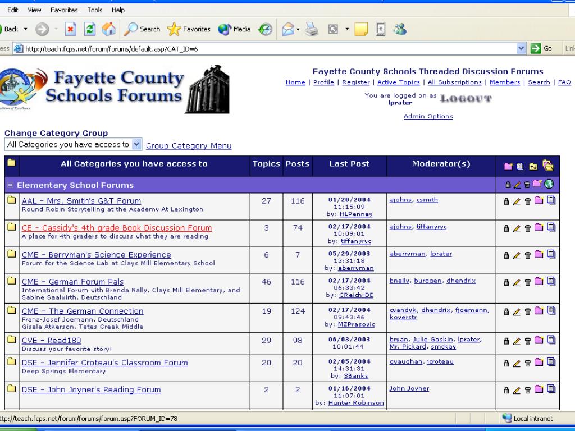Viewport: 575px width, 431px height.
Task: Click the Go button next to address bar
Action: pyautogui.click(x=541, y=48)
